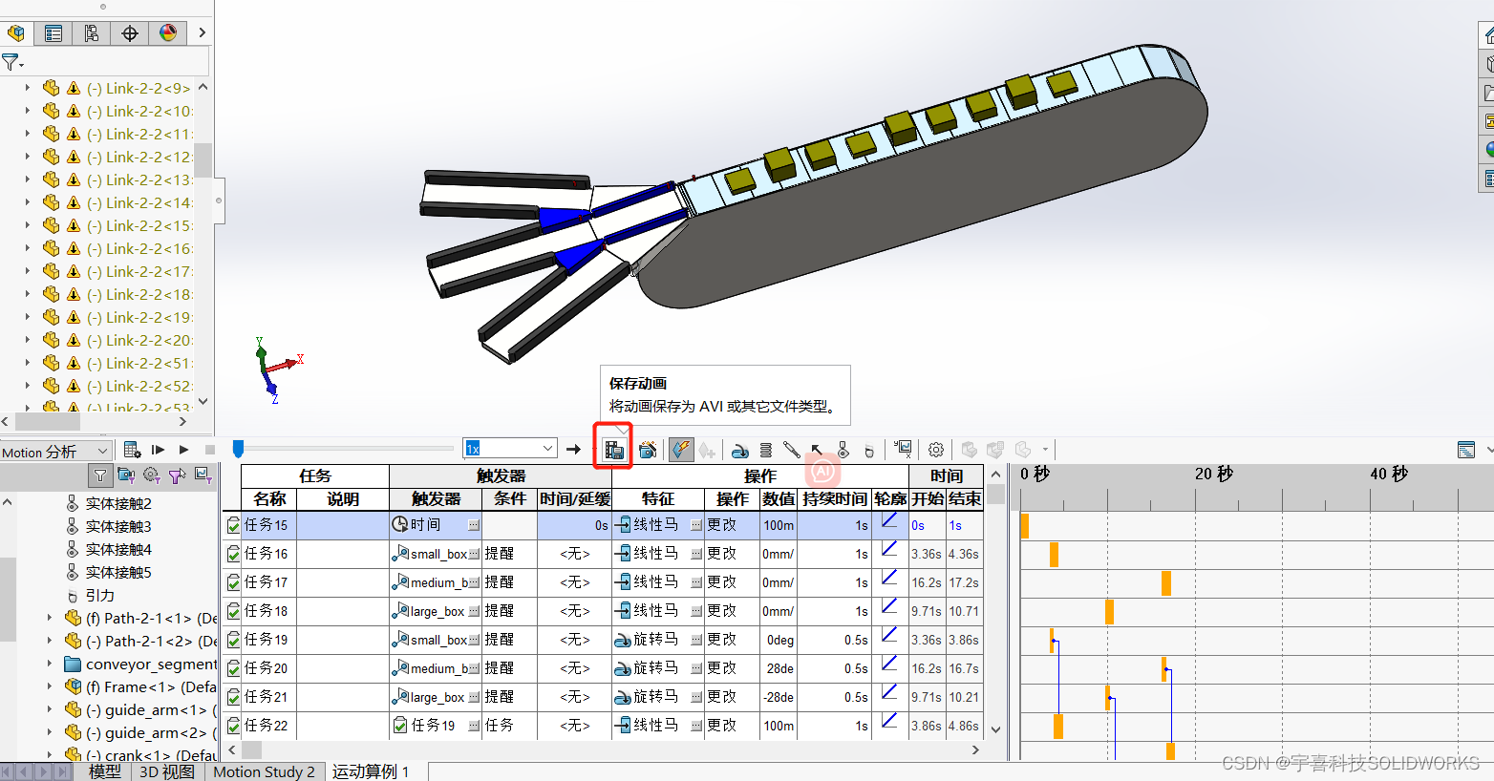Image resolution: width=1494 pixels, height=781 pixels.
Task: Add a contact to the study
Action: tap(843, 450)
